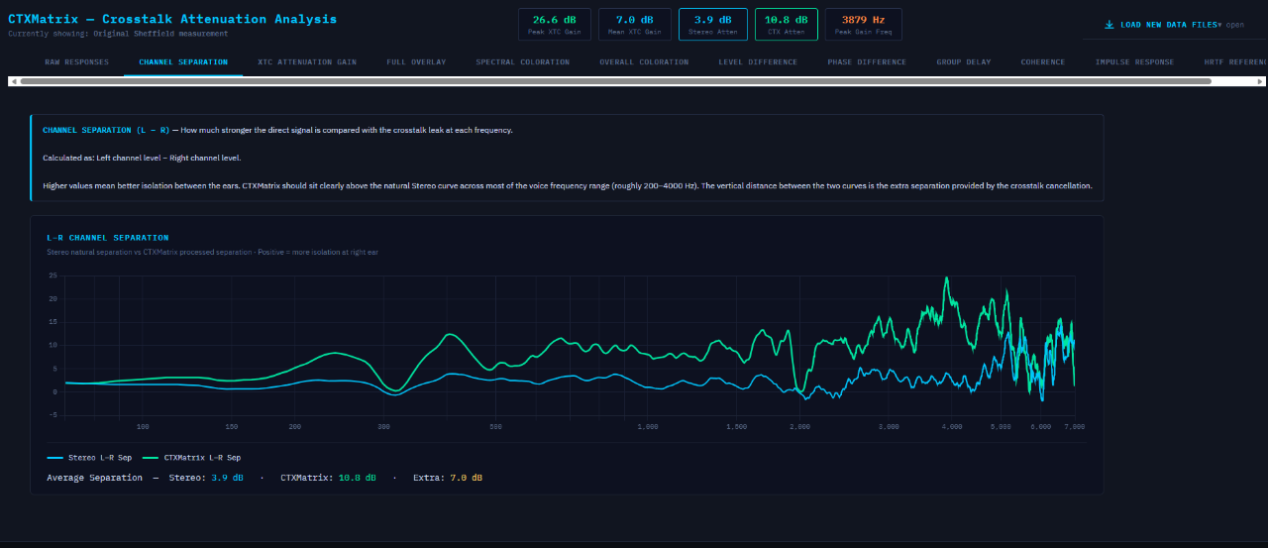Image resolution: width=1268 pixels, height=548 pixels.
Task: Click the download icon beside Load New Data Files
Action: (x=1109, y=25)
